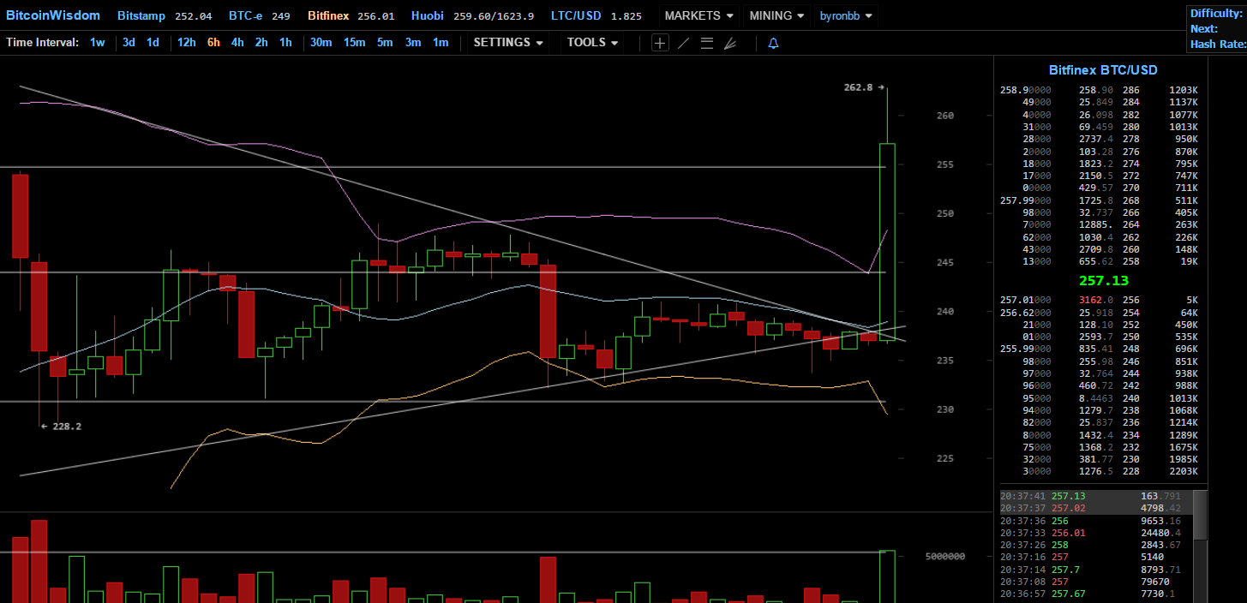Viewport: 1247px width, 603px height.
Task: Switch chart to 3m interval
Action: 413,43
